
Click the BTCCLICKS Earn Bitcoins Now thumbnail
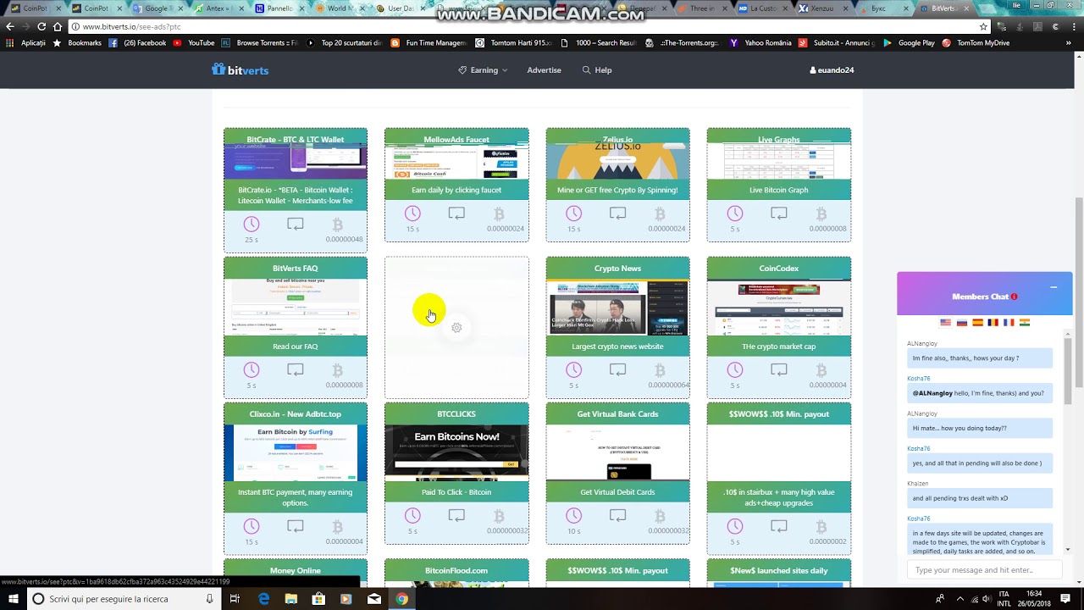click(456, 453)
